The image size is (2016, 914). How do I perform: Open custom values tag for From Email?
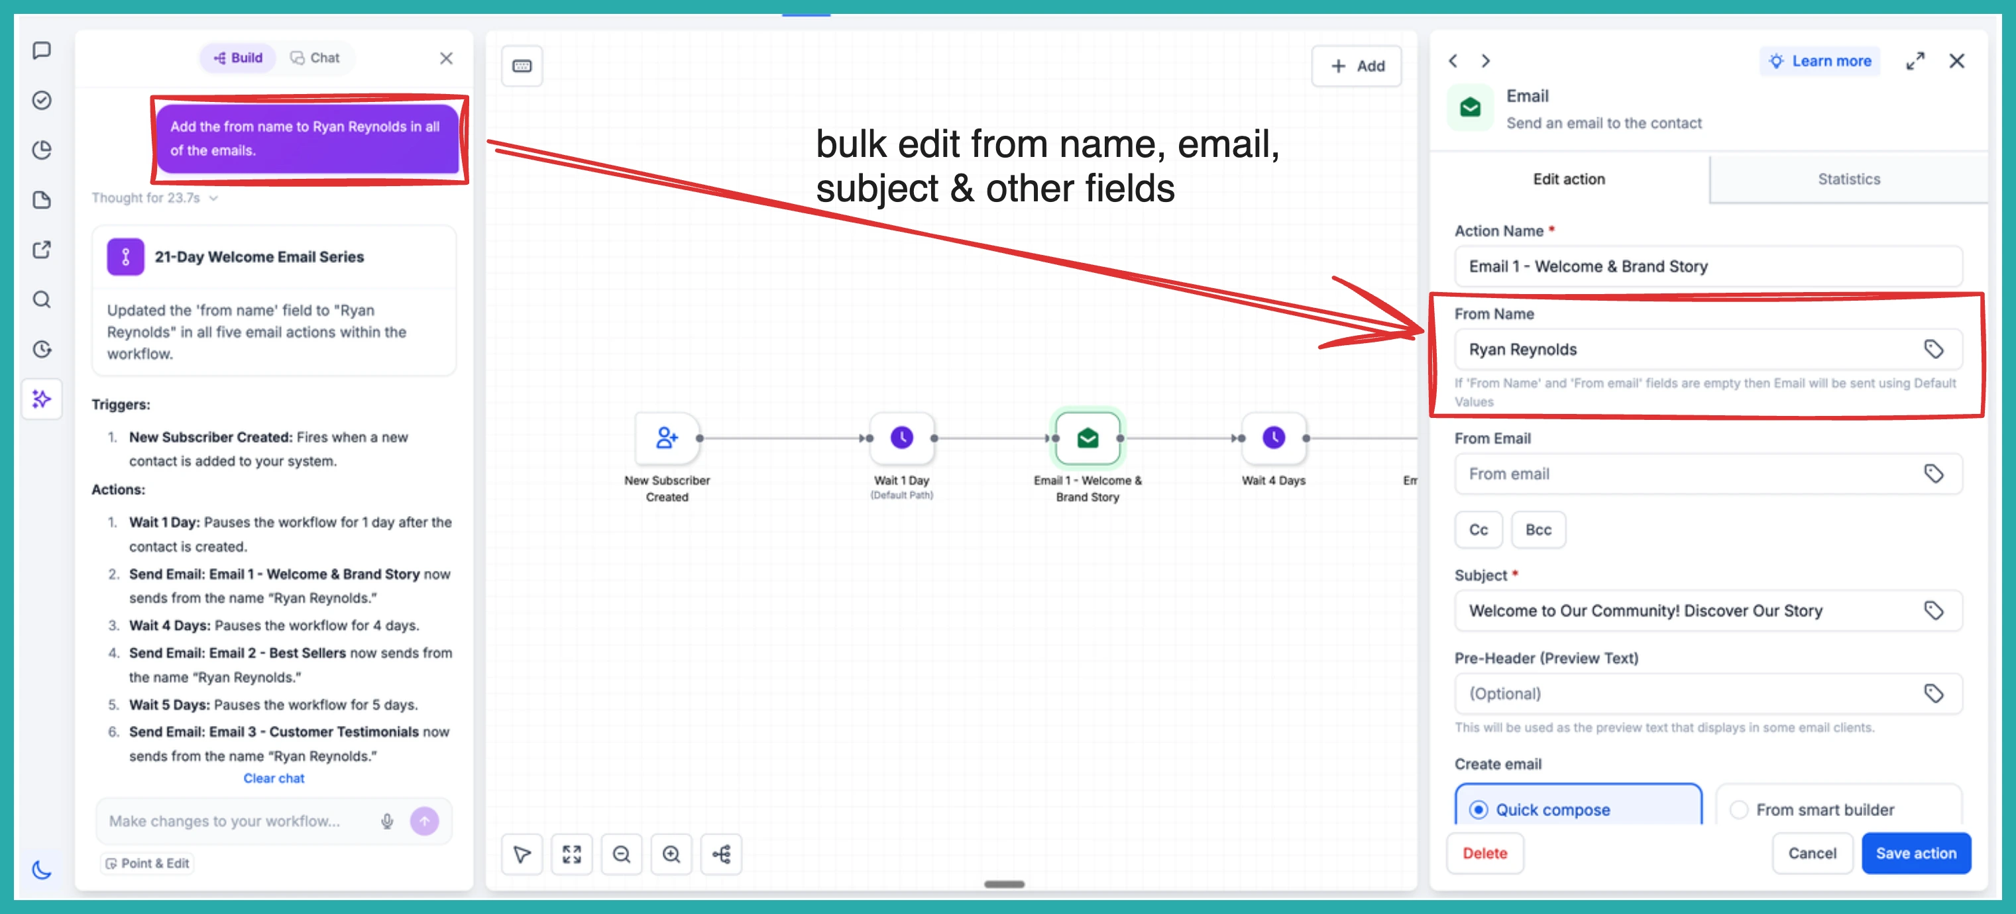pos(1933,474)
